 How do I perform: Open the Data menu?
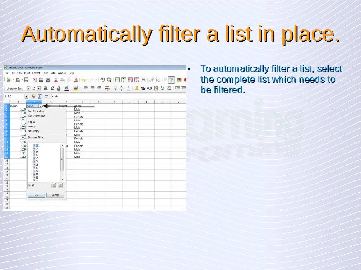tap(53, 73)
